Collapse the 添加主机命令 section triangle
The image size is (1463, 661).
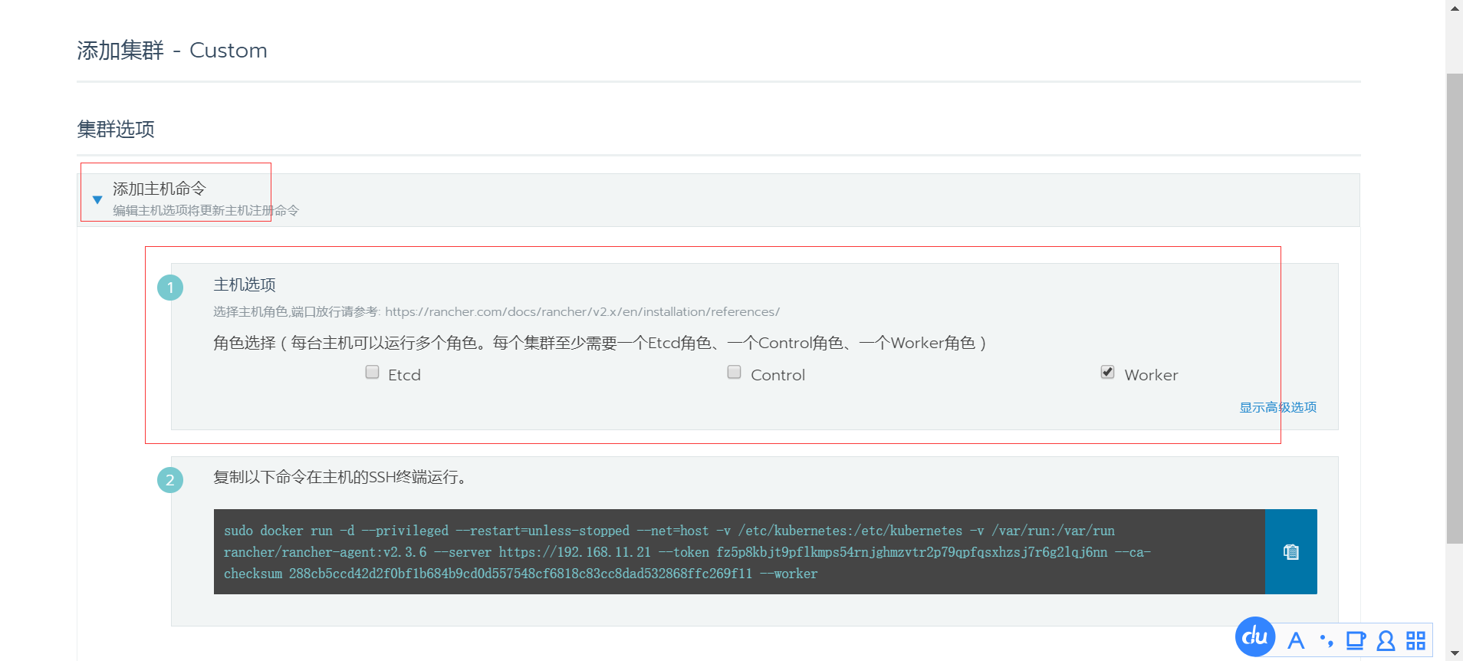(97, 199)
